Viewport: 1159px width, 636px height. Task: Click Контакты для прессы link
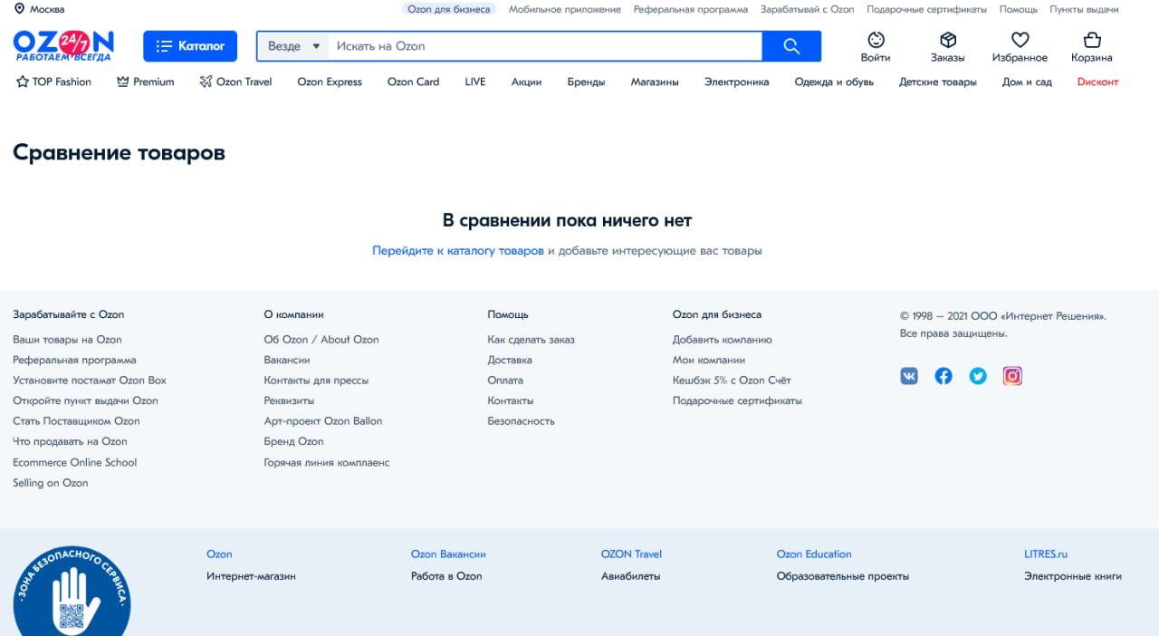point(316,381)
